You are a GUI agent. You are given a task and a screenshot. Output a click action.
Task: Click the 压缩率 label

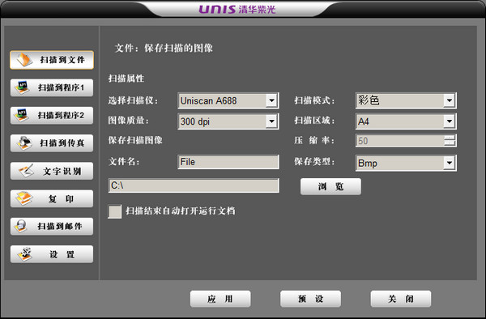coord(314,141)
